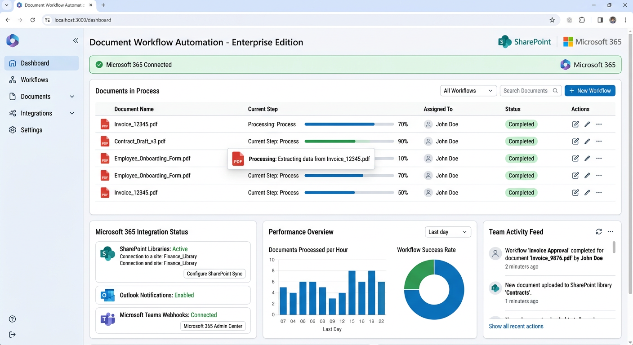Click the refresh icon on Team Activity Feed
The image size is (633, 345).
pos(599,231)
